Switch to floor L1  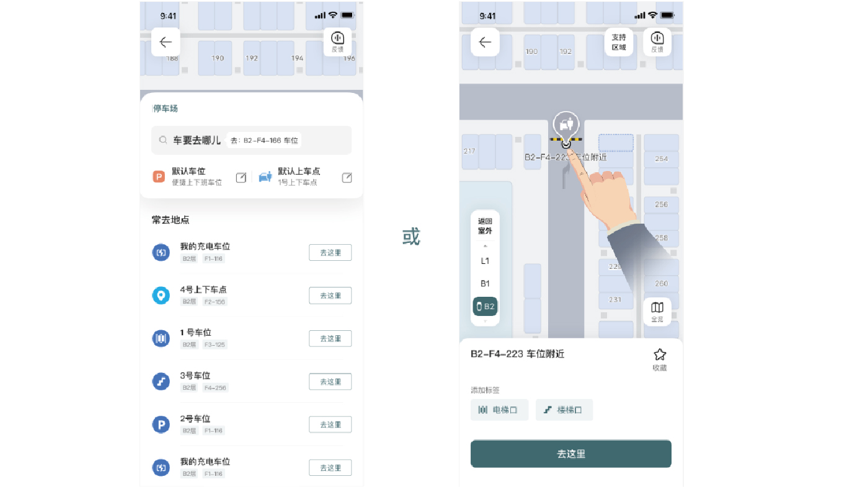[x=485, y=261]
